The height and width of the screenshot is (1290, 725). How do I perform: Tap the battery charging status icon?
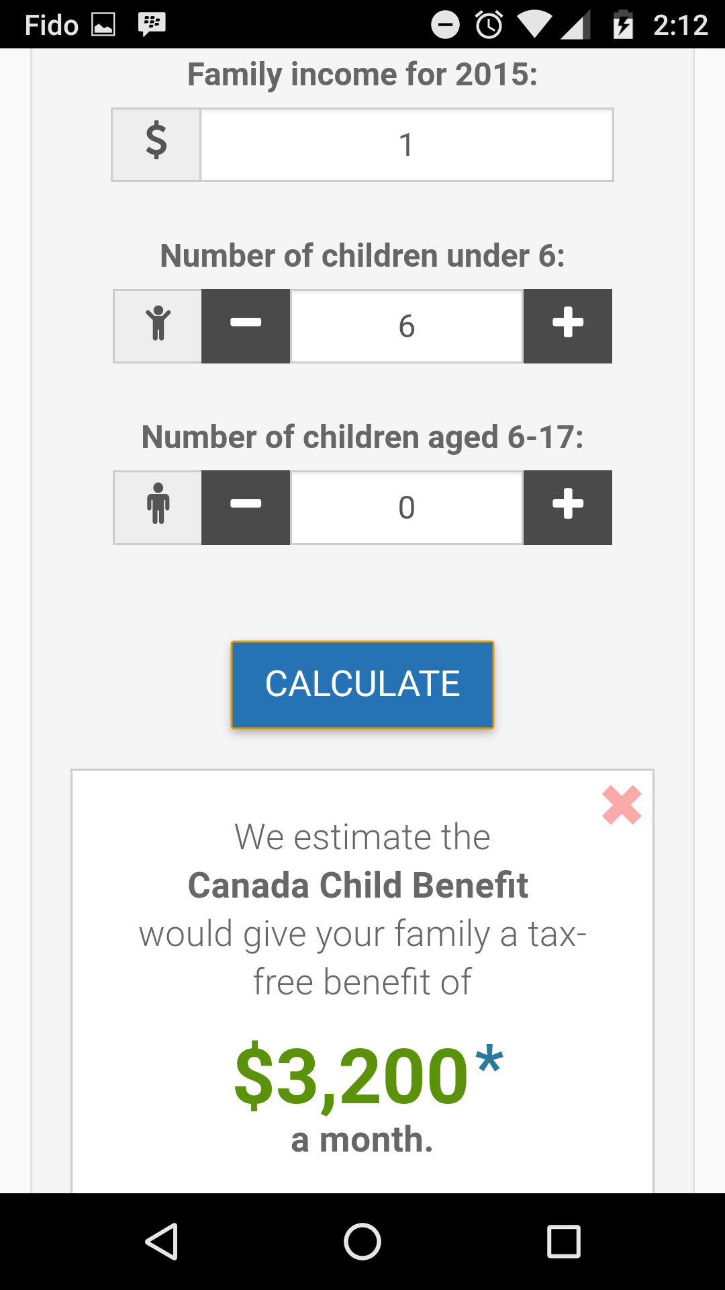point(623,25)
